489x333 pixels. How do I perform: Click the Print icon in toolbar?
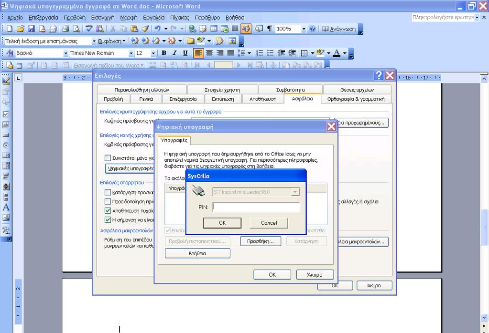tap(65, 29)
